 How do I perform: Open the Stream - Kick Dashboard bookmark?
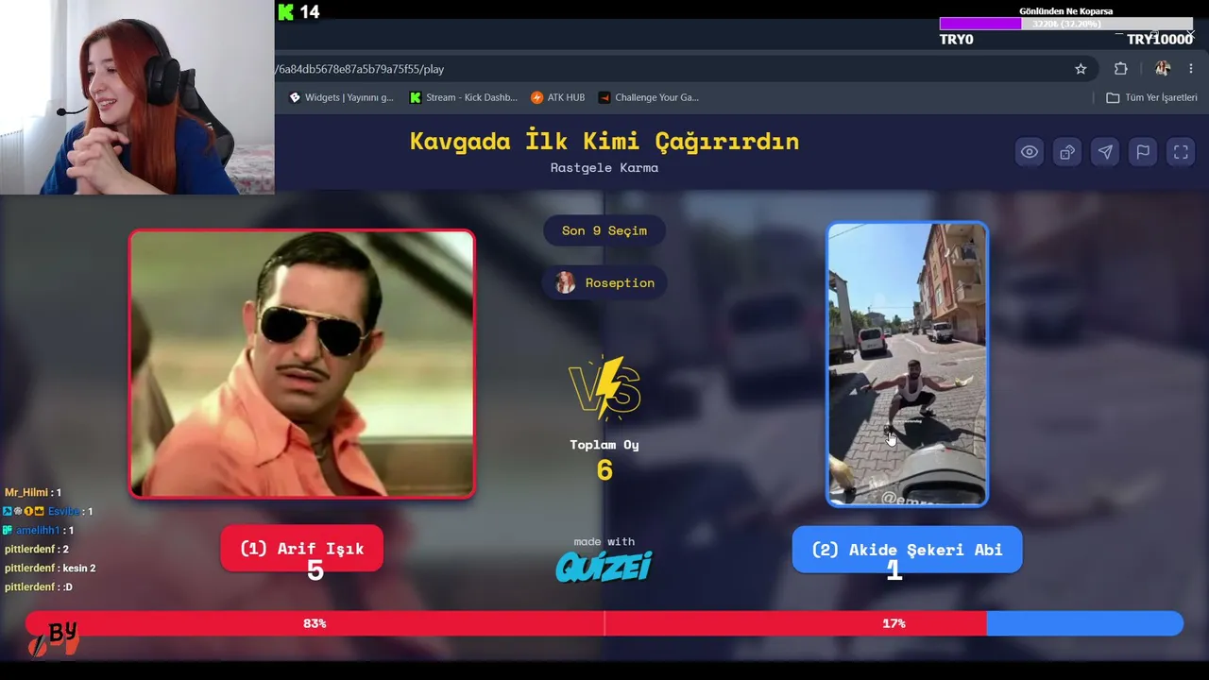point(463,97)
